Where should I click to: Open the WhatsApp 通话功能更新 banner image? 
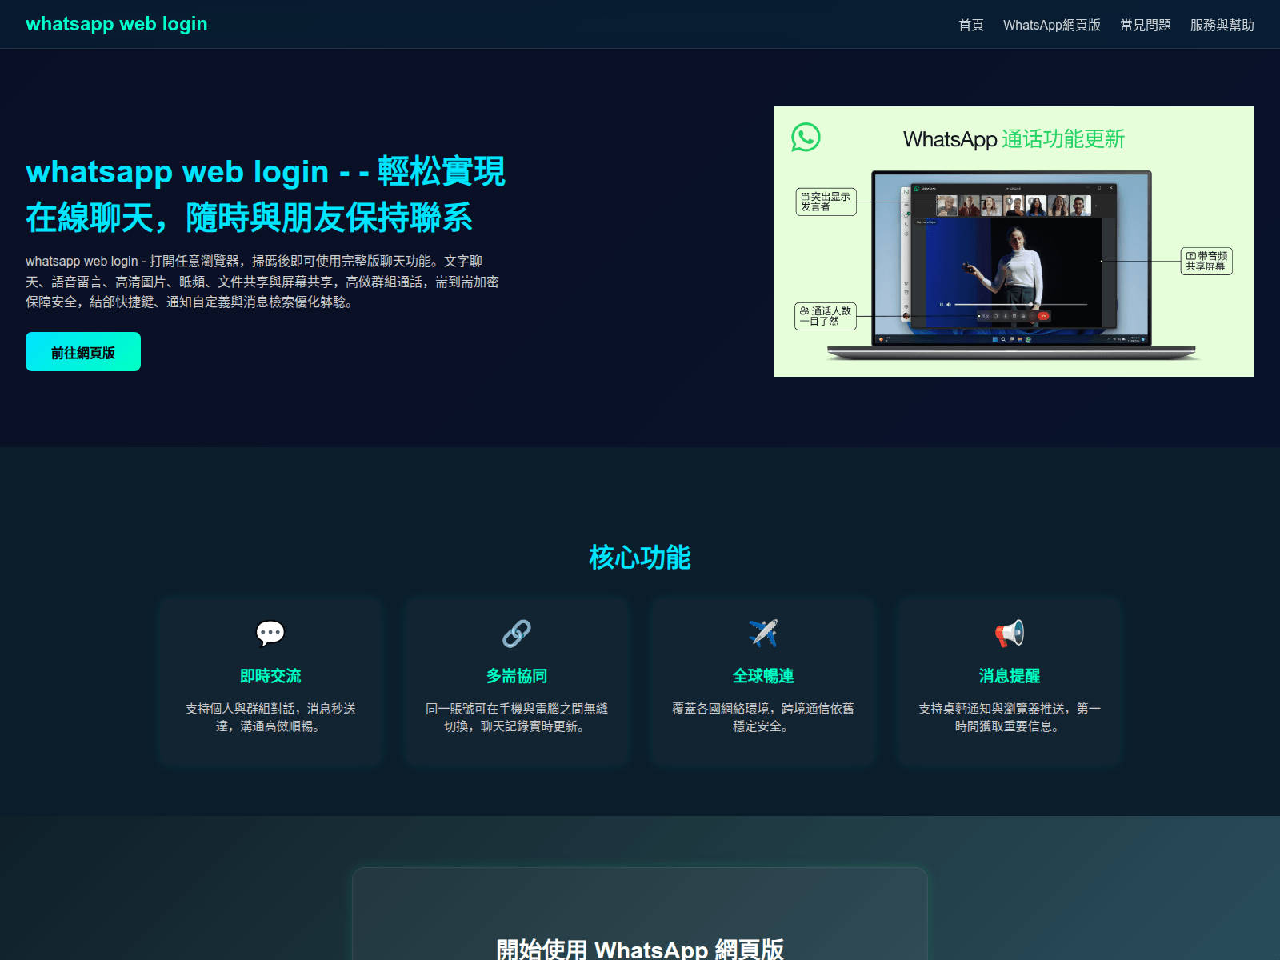tap(1014, 242)
